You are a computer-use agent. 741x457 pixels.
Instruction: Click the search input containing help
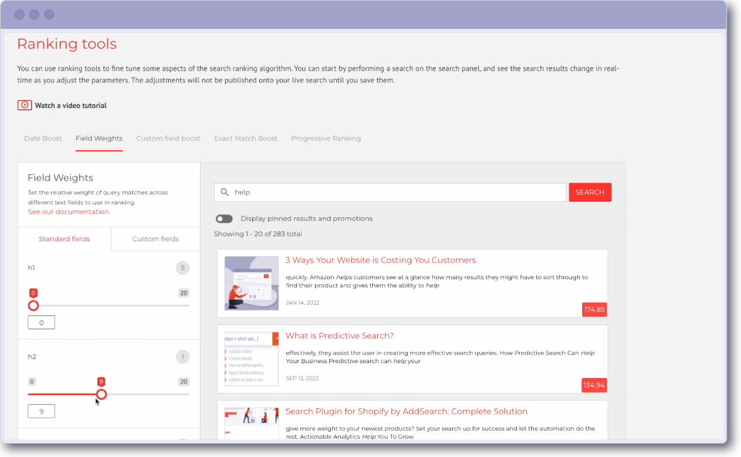click(391, 192)
